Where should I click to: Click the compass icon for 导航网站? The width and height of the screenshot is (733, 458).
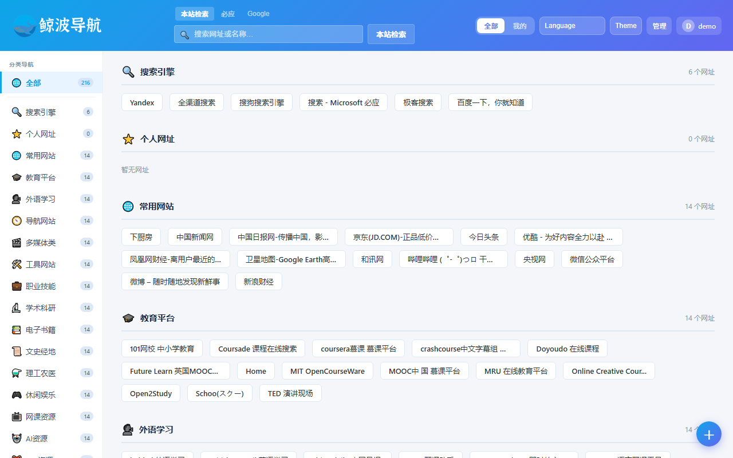coord(17,221)
